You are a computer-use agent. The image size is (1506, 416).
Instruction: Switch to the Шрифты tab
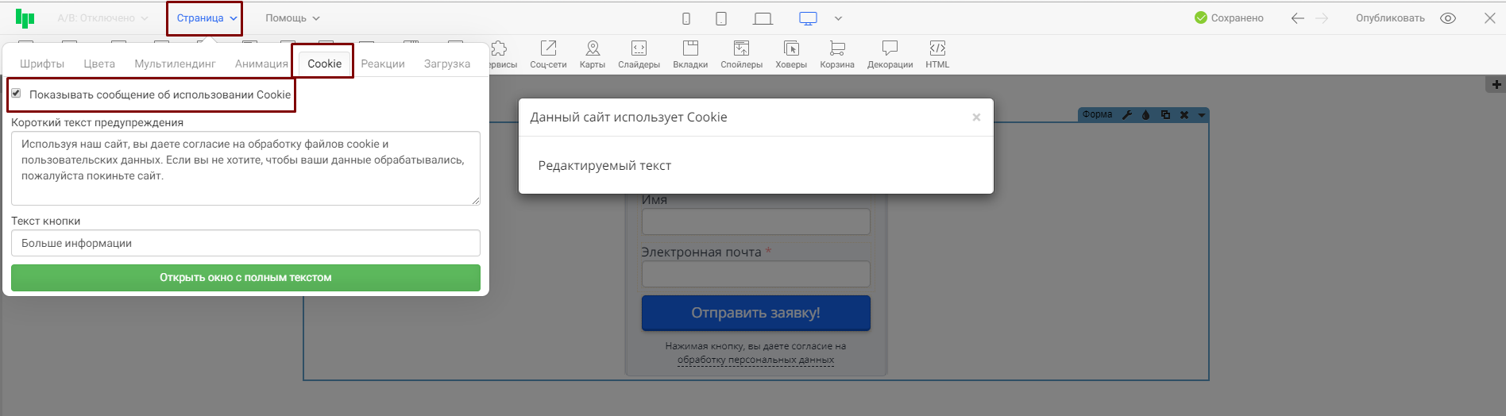tap(42, 64)
